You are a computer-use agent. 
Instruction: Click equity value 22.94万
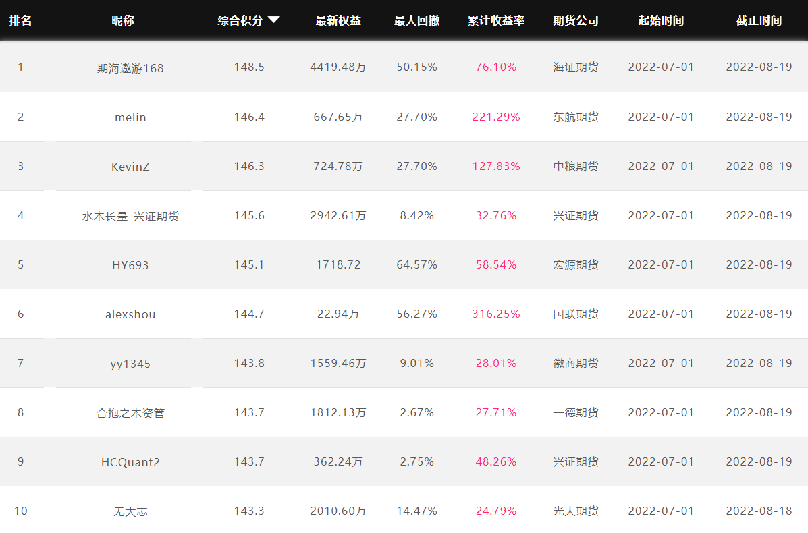click(338, 314)
